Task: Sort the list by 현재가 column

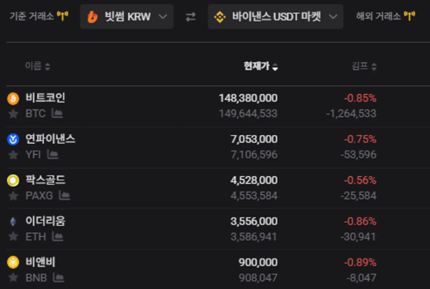Action: pos(261,66)
